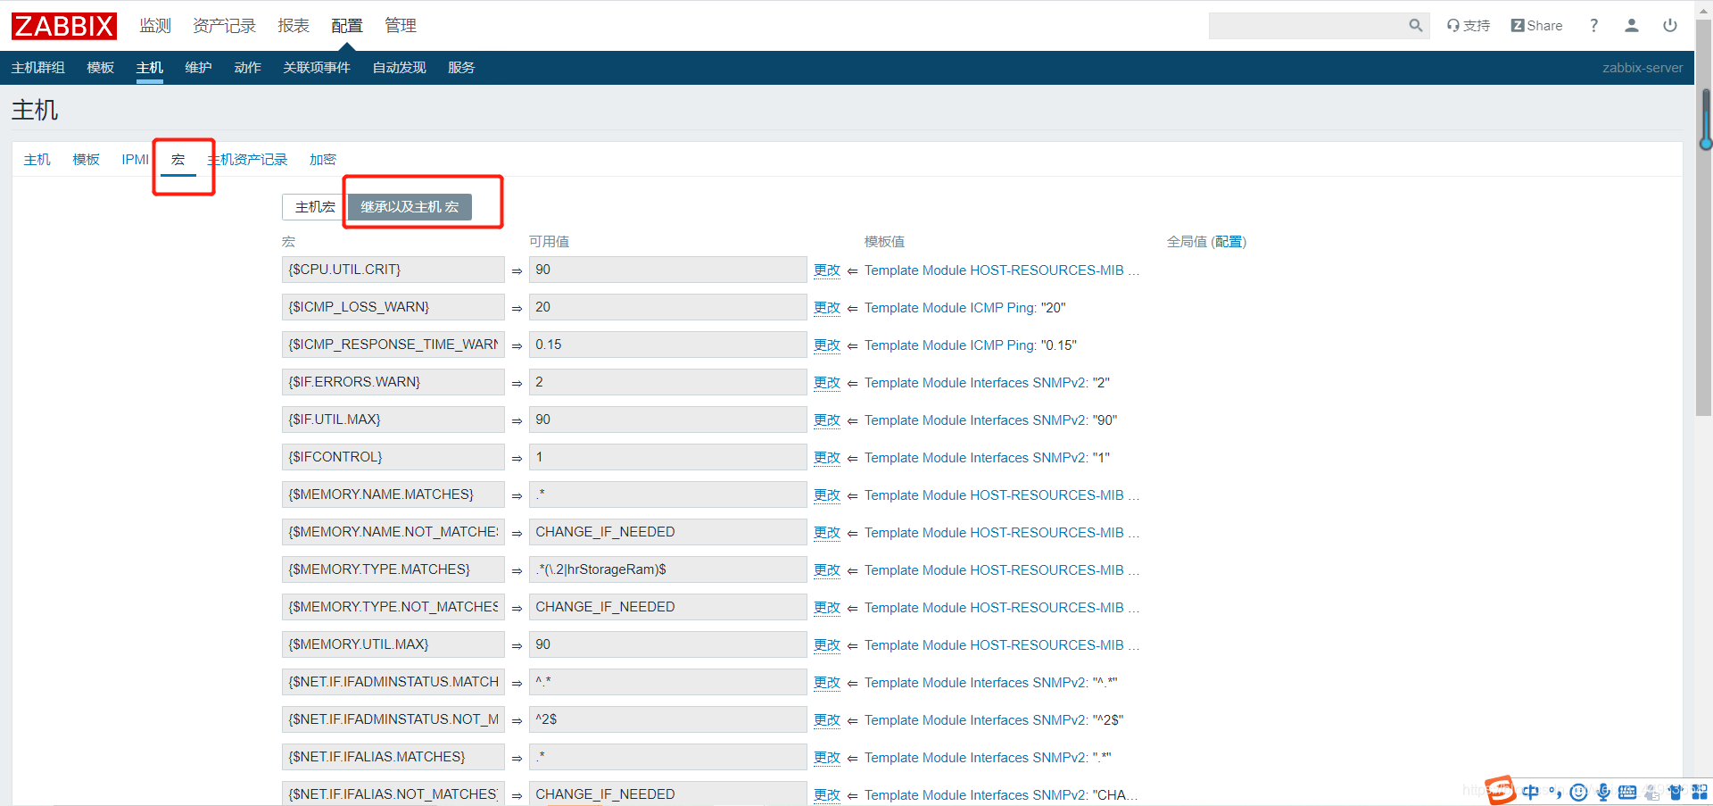Image resolution: width=1713 pixels, height=806 pixels.
Task: Switch to the 模板 templates form tab
Action: tap(87, 160)
